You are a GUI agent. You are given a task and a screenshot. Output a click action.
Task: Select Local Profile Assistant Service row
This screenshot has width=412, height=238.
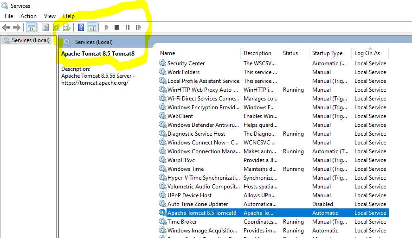274,81
